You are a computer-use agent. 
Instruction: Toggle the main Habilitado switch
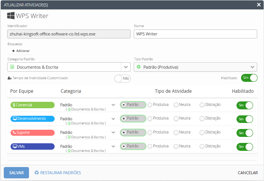pyautogui.click(x=249, y=78)
